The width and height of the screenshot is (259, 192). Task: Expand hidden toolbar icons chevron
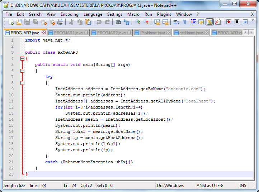click(253, 20)
